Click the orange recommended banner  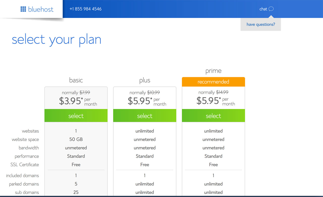tap(213, 82)
